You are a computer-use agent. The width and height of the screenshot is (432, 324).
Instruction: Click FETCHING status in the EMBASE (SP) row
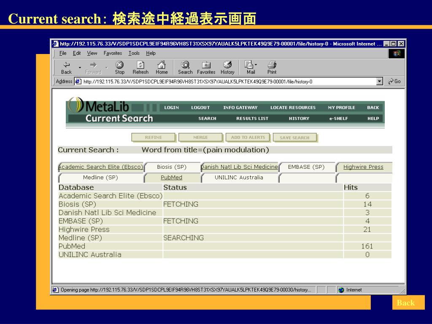(x=181, y=221)
